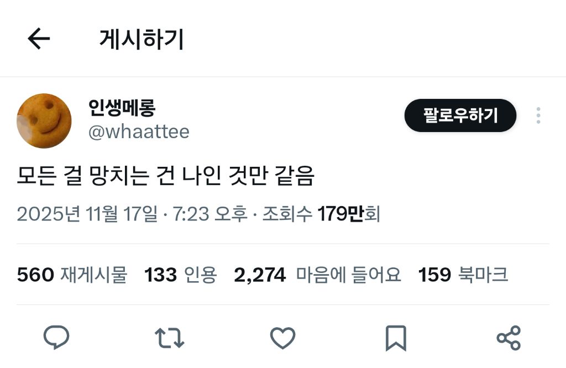Bookmark this post with bookmark icon
This screenshot has width=566, height=368.
(x=396, y=338)
